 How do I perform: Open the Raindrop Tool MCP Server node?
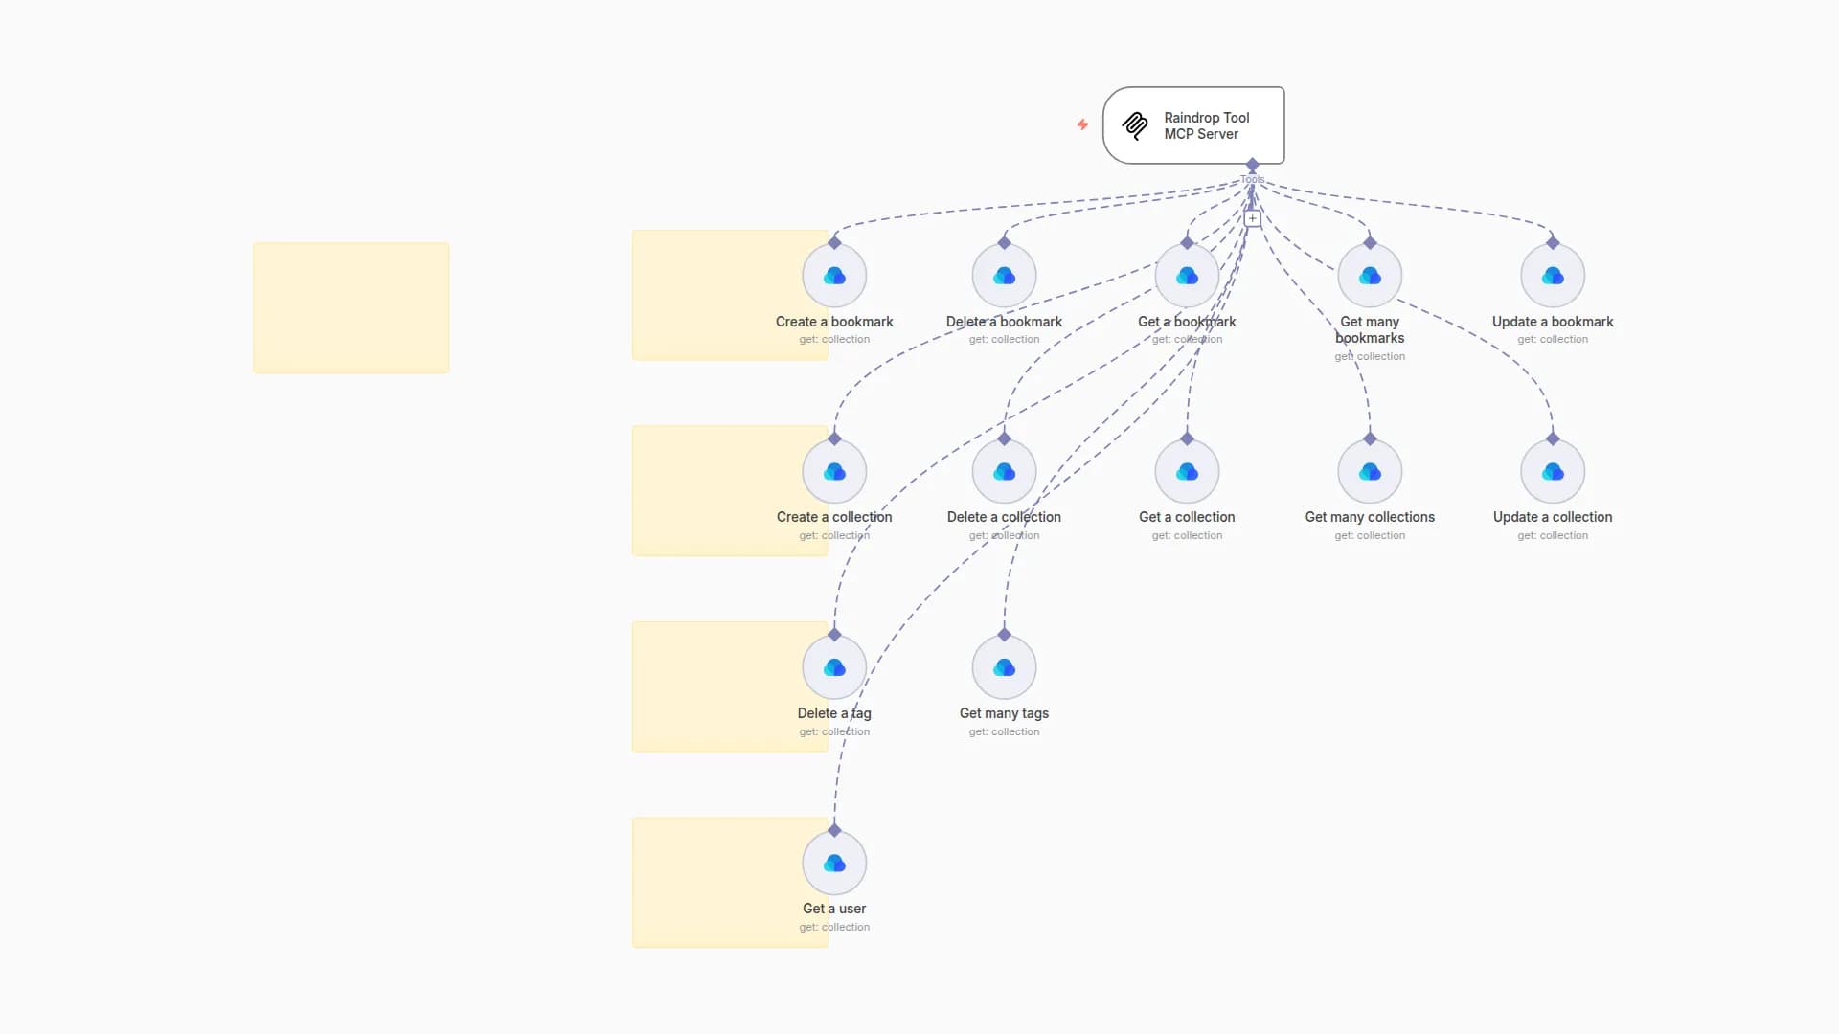(x=1193, y=125)
